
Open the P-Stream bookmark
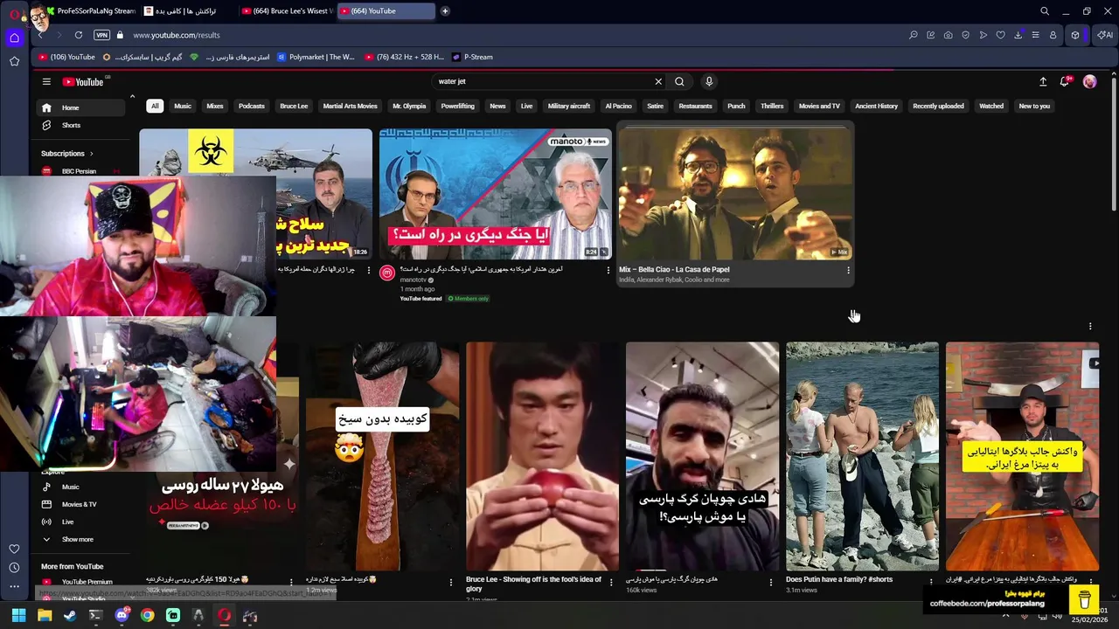coord(472,57)
